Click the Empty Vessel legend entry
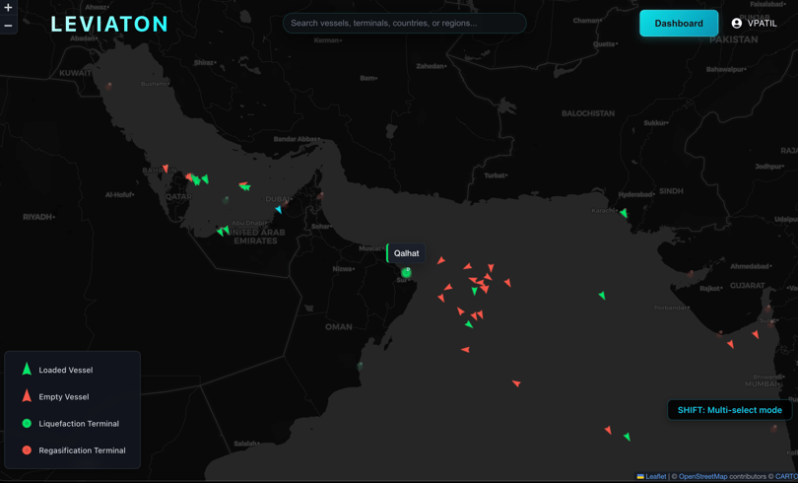Image resolution: width=798 pixels, height=483 pixels. (63, 396)
